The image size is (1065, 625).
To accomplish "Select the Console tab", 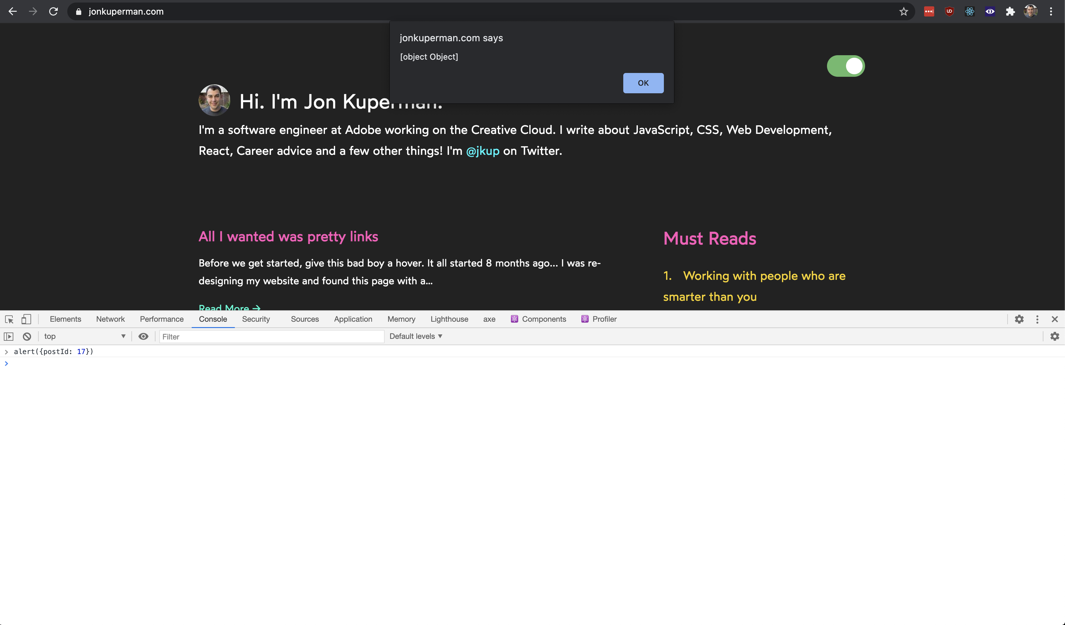I will pyautogui.click(x=213, y=319).
